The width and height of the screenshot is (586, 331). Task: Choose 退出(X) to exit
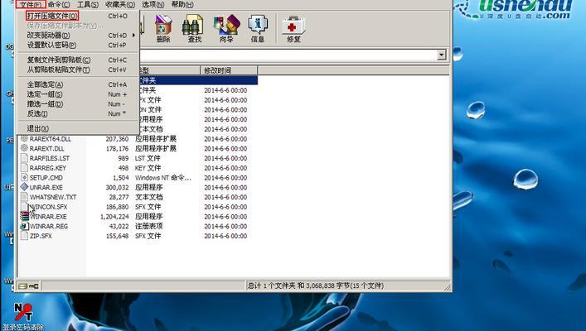click(79, 128)
